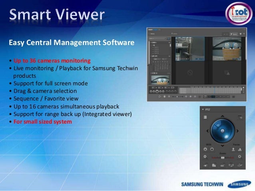Click the PTZ Zoom slider handle
The image size is (255, 191).
[223, 158]
